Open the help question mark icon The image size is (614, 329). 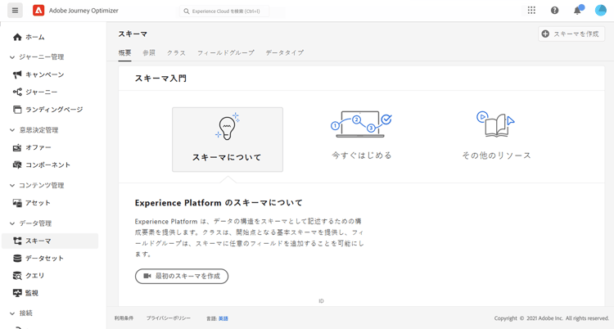tap(554, 10)
